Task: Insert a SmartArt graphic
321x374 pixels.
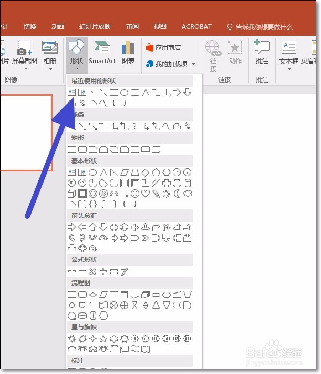Action: 102,53
